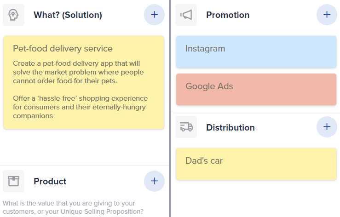This screenshot has height=217, width=340.
Task: Click the Solution head-with-lightbulb icon
Action: (13, 15)
